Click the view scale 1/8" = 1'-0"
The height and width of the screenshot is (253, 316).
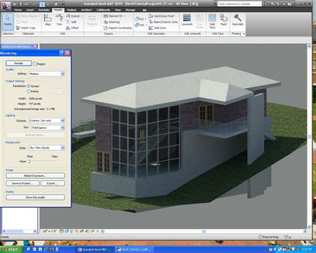tap(49, 232)
